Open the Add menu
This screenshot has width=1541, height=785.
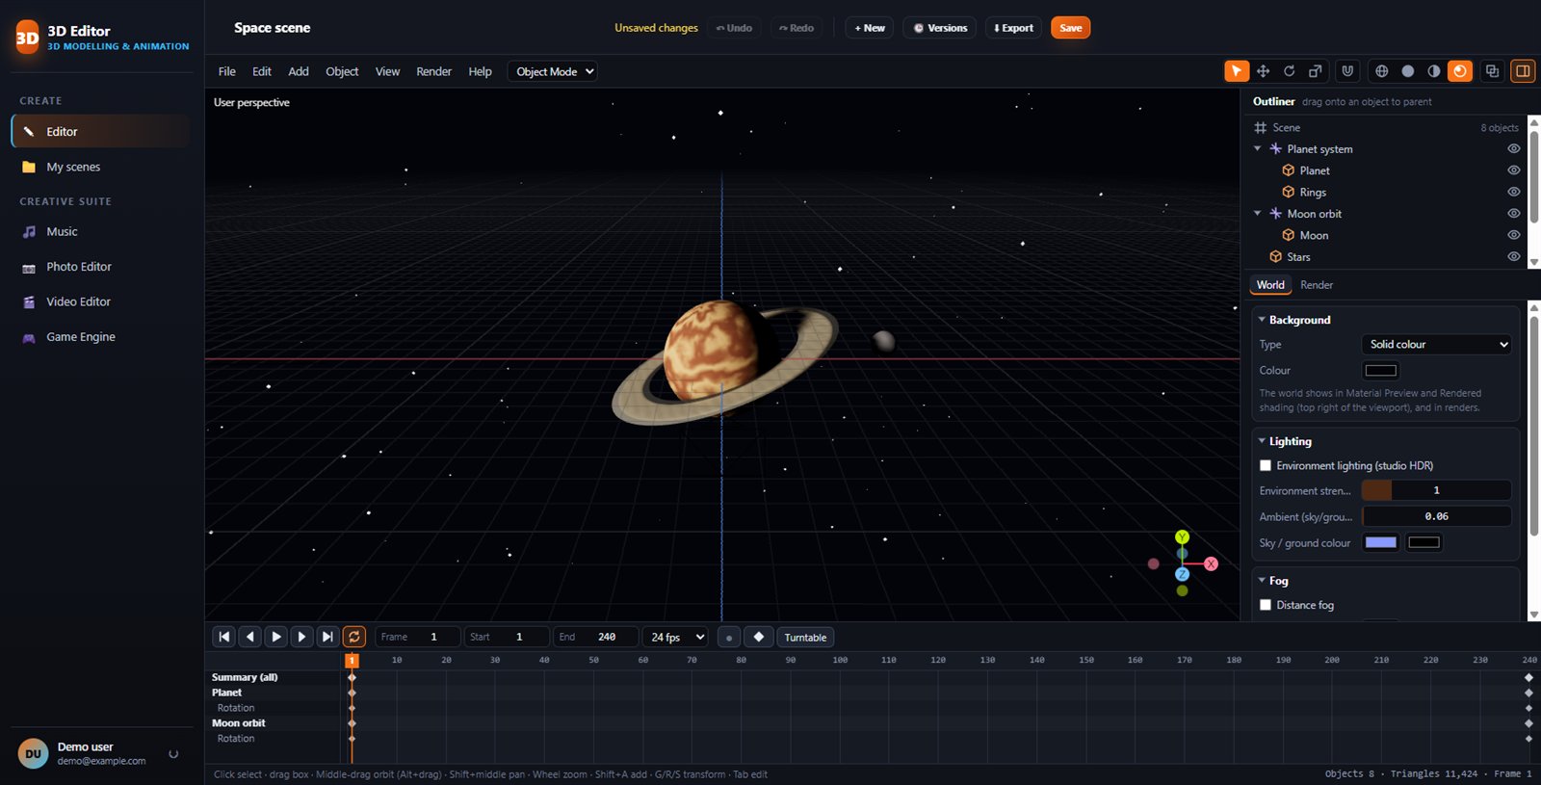(299, 71)
